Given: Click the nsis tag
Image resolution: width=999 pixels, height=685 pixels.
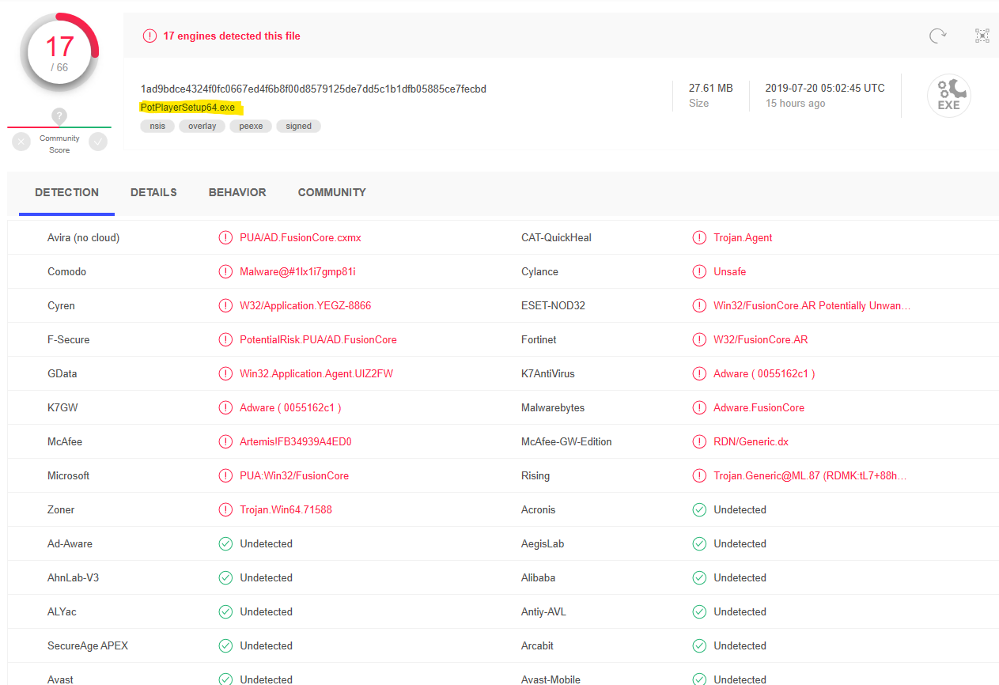Looking at the screenshot, I should coord(158,126).
